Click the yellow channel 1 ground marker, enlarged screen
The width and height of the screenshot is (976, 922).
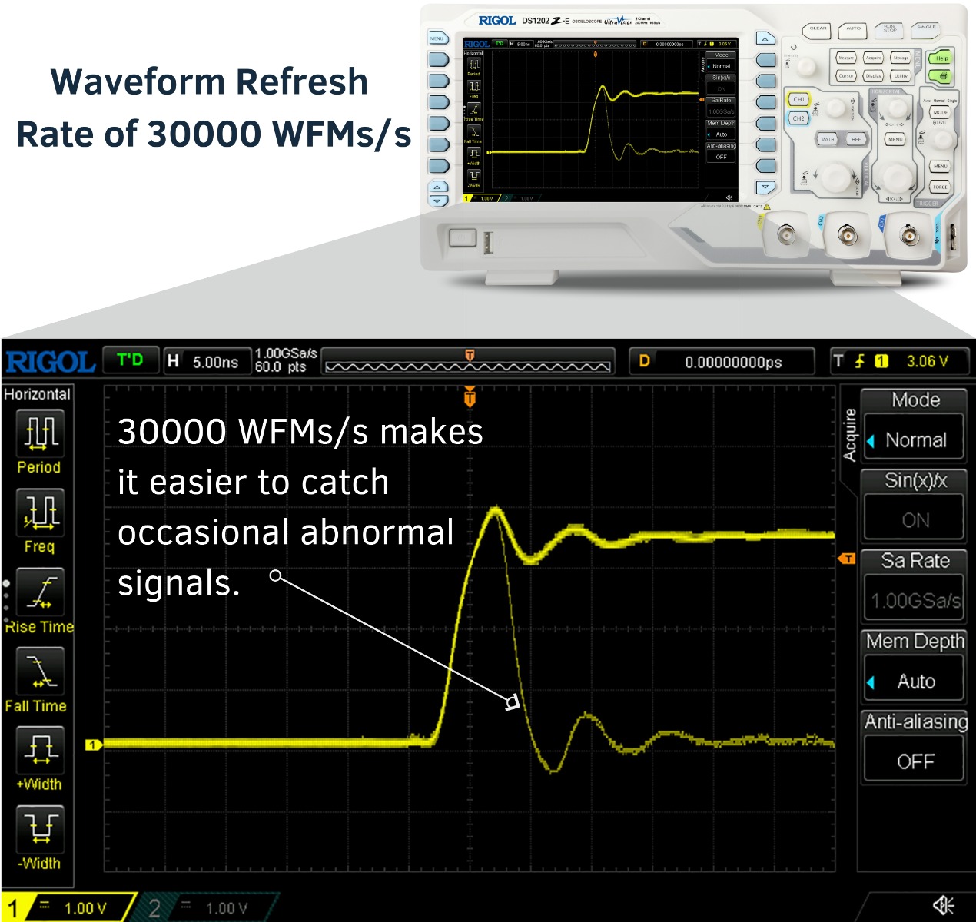point(93,745)
